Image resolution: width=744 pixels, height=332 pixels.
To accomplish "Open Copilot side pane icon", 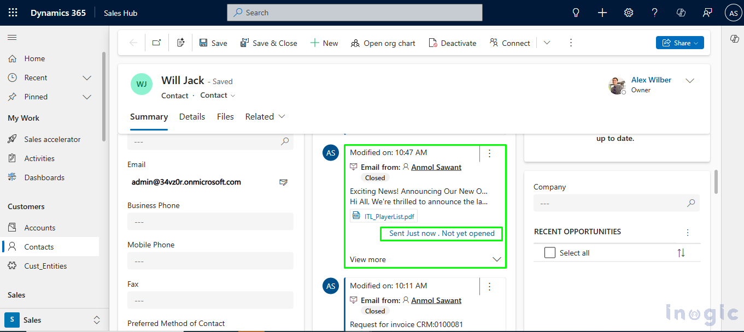I will coord(734,38).
